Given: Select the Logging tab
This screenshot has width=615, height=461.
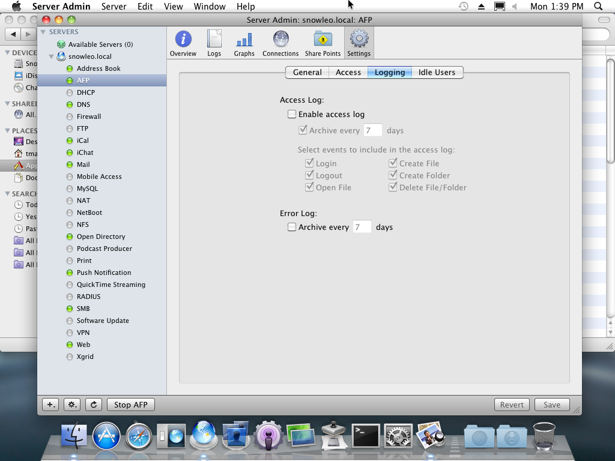Looking at the screenshot, I should 389,72.
